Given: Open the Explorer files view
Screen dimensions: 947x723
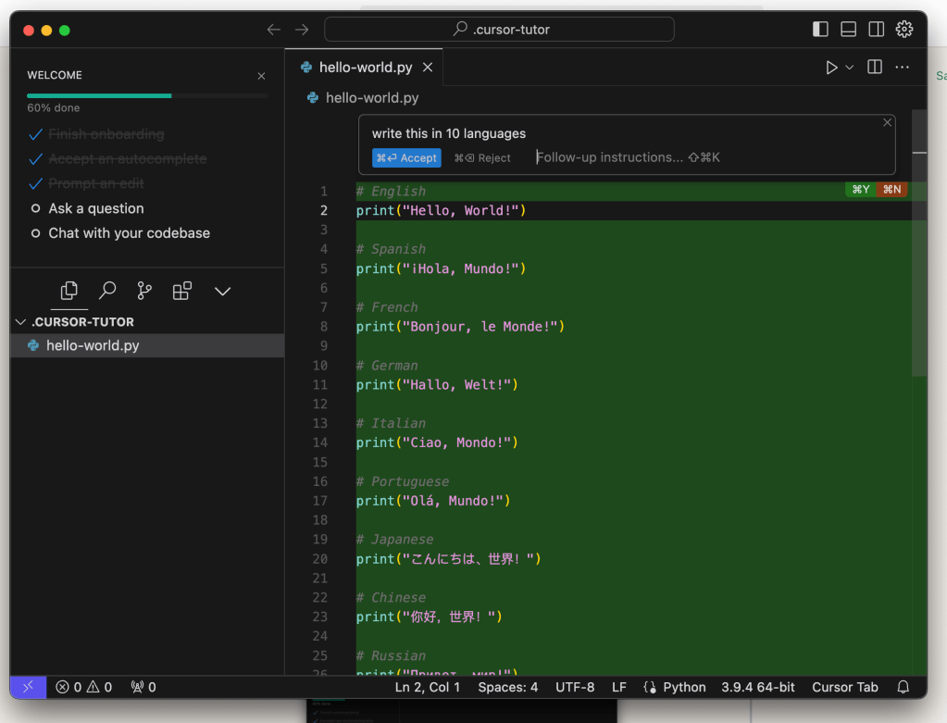Looking at the screenshot, I should click(69, 291).
